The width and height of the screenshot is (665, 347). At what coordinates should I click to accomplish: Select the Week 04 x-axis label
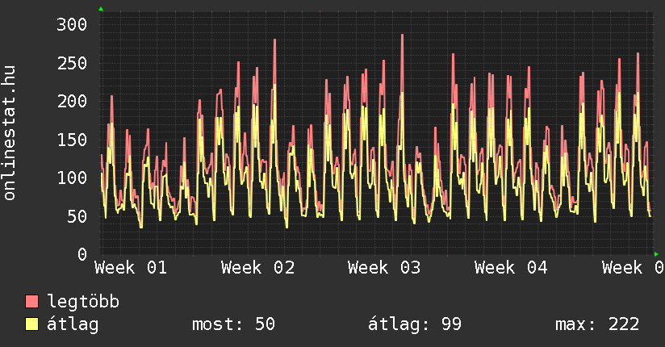(x=511, y=267)
